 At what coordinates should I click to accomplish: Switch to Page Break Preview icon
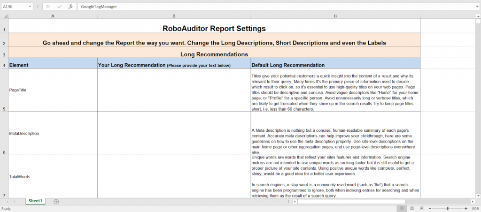(422, 208)
